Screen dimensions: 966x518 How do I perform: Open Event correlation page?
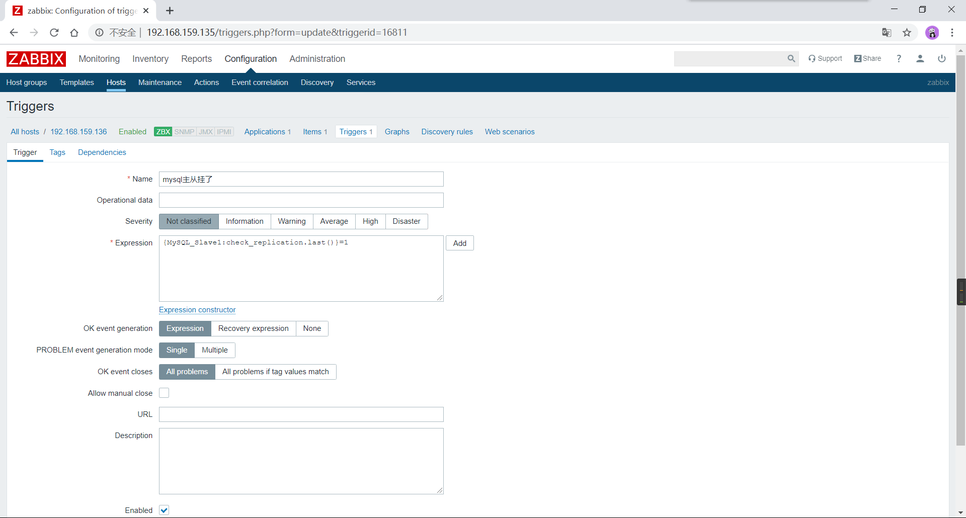[260, 82]
